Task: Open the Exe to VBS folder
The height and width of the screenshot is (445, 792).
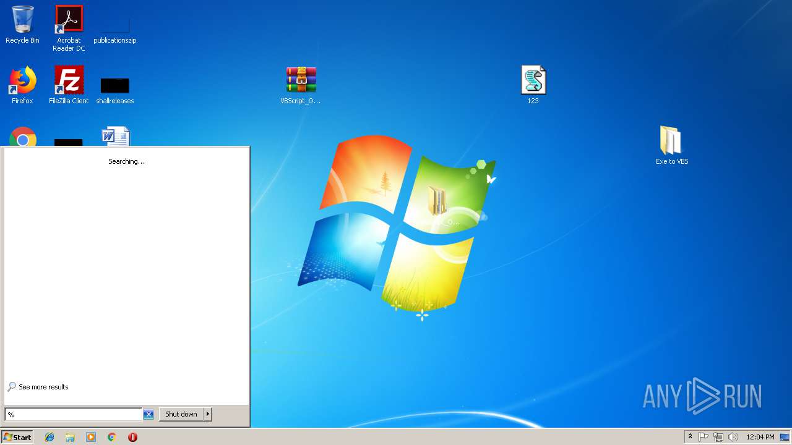Action: 672,146
